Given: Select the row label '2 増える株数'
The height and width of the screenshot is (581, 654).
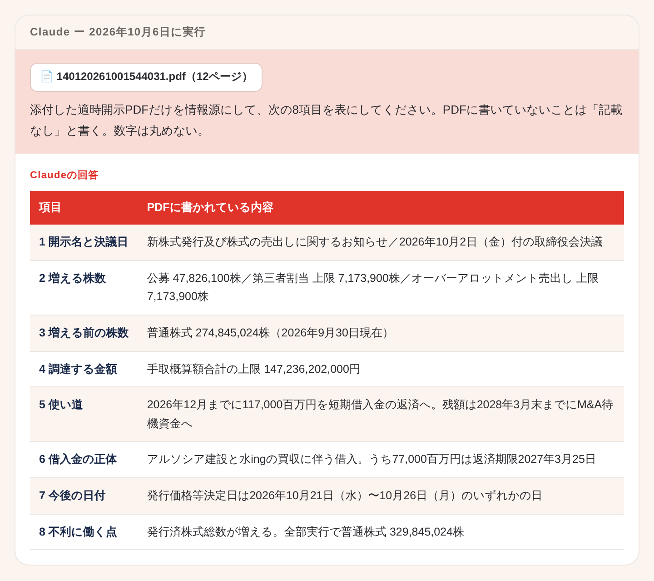Looking at the screenshot, I should click(72, 278).
